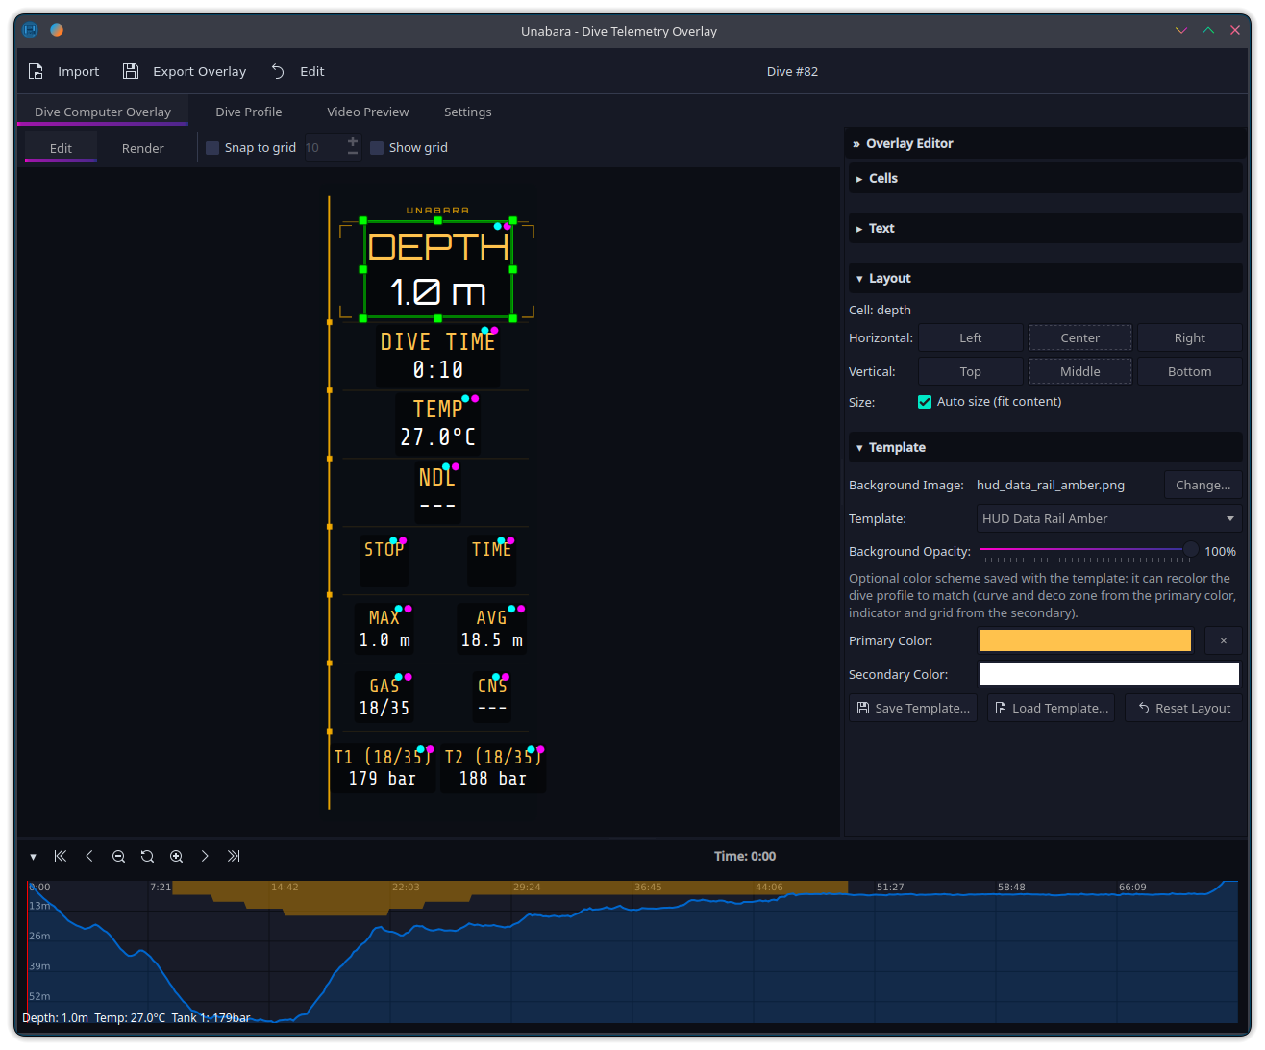This screenshot has height=1050, width=1265.
Task: Collapse the Template section
Action: coord(1046,447)
